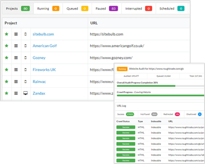
Task: Sort URL Log by Indexable column
Action: click(156, 121)
